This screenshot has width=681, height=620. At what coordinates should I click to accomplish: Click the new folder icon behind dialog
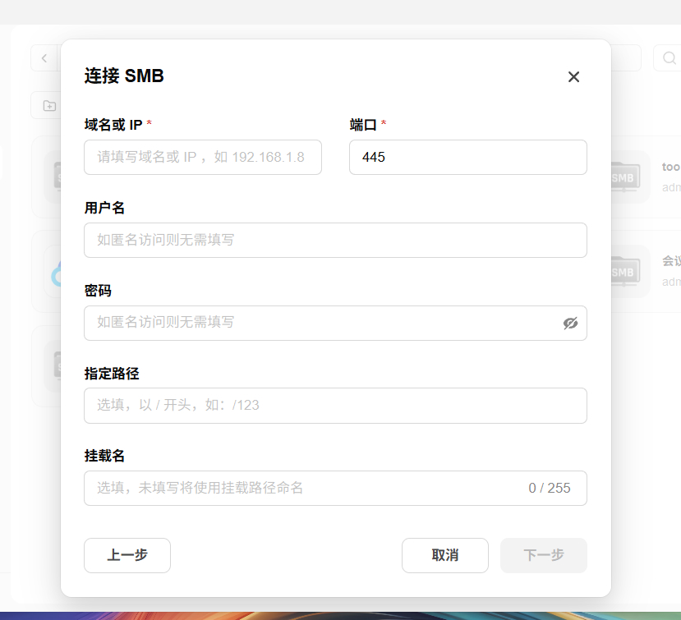pyautogui.click(x=49, y=105)
